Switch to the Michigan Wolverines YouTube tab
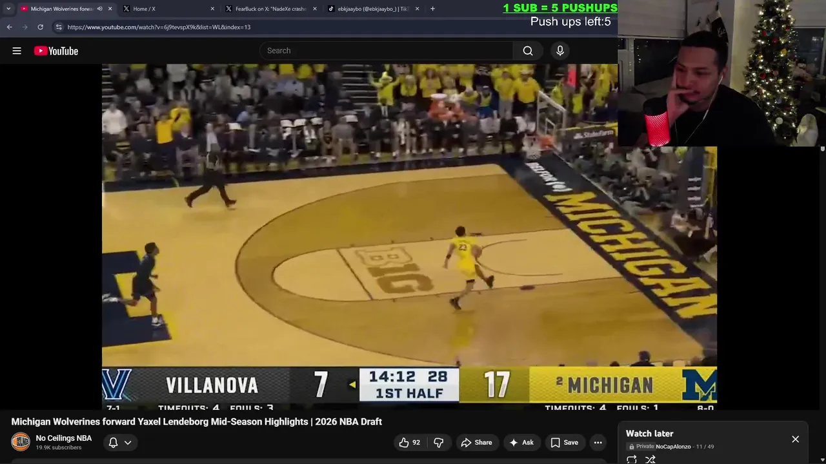 [61, 9]
